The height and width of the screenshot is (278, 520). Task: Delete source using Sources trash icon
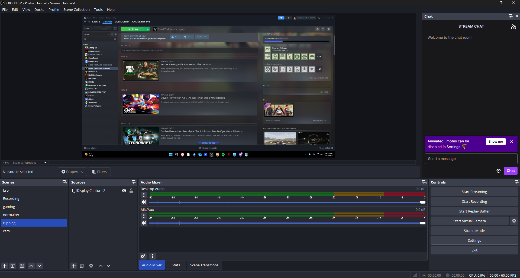(x=82, y=266)
